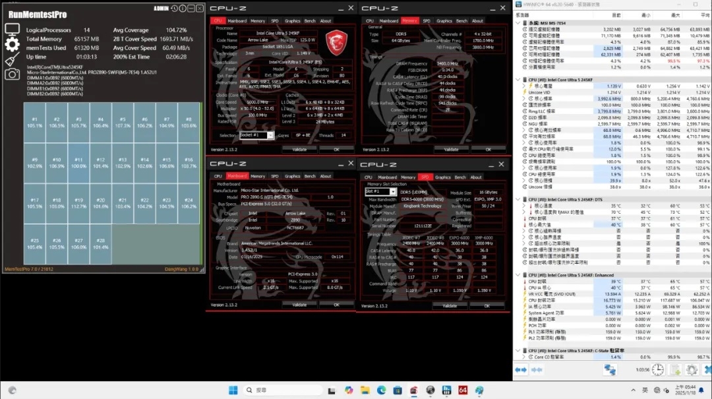The width and height of the screenshot is (712, 399).
Task: Select the Graphics tab in CPU-Z Memory window
Action: 444,20
